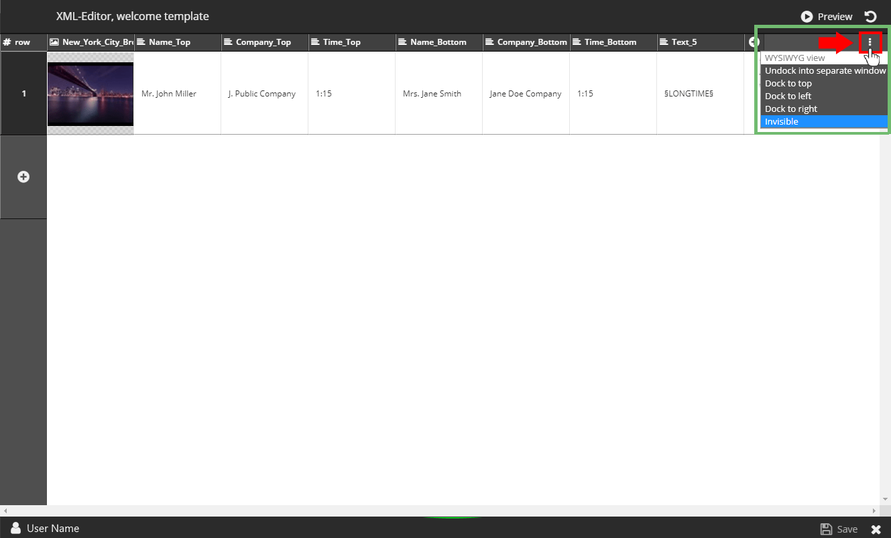Save the template with the Save button
The image size is (891, 538).
tap(839, 529)
